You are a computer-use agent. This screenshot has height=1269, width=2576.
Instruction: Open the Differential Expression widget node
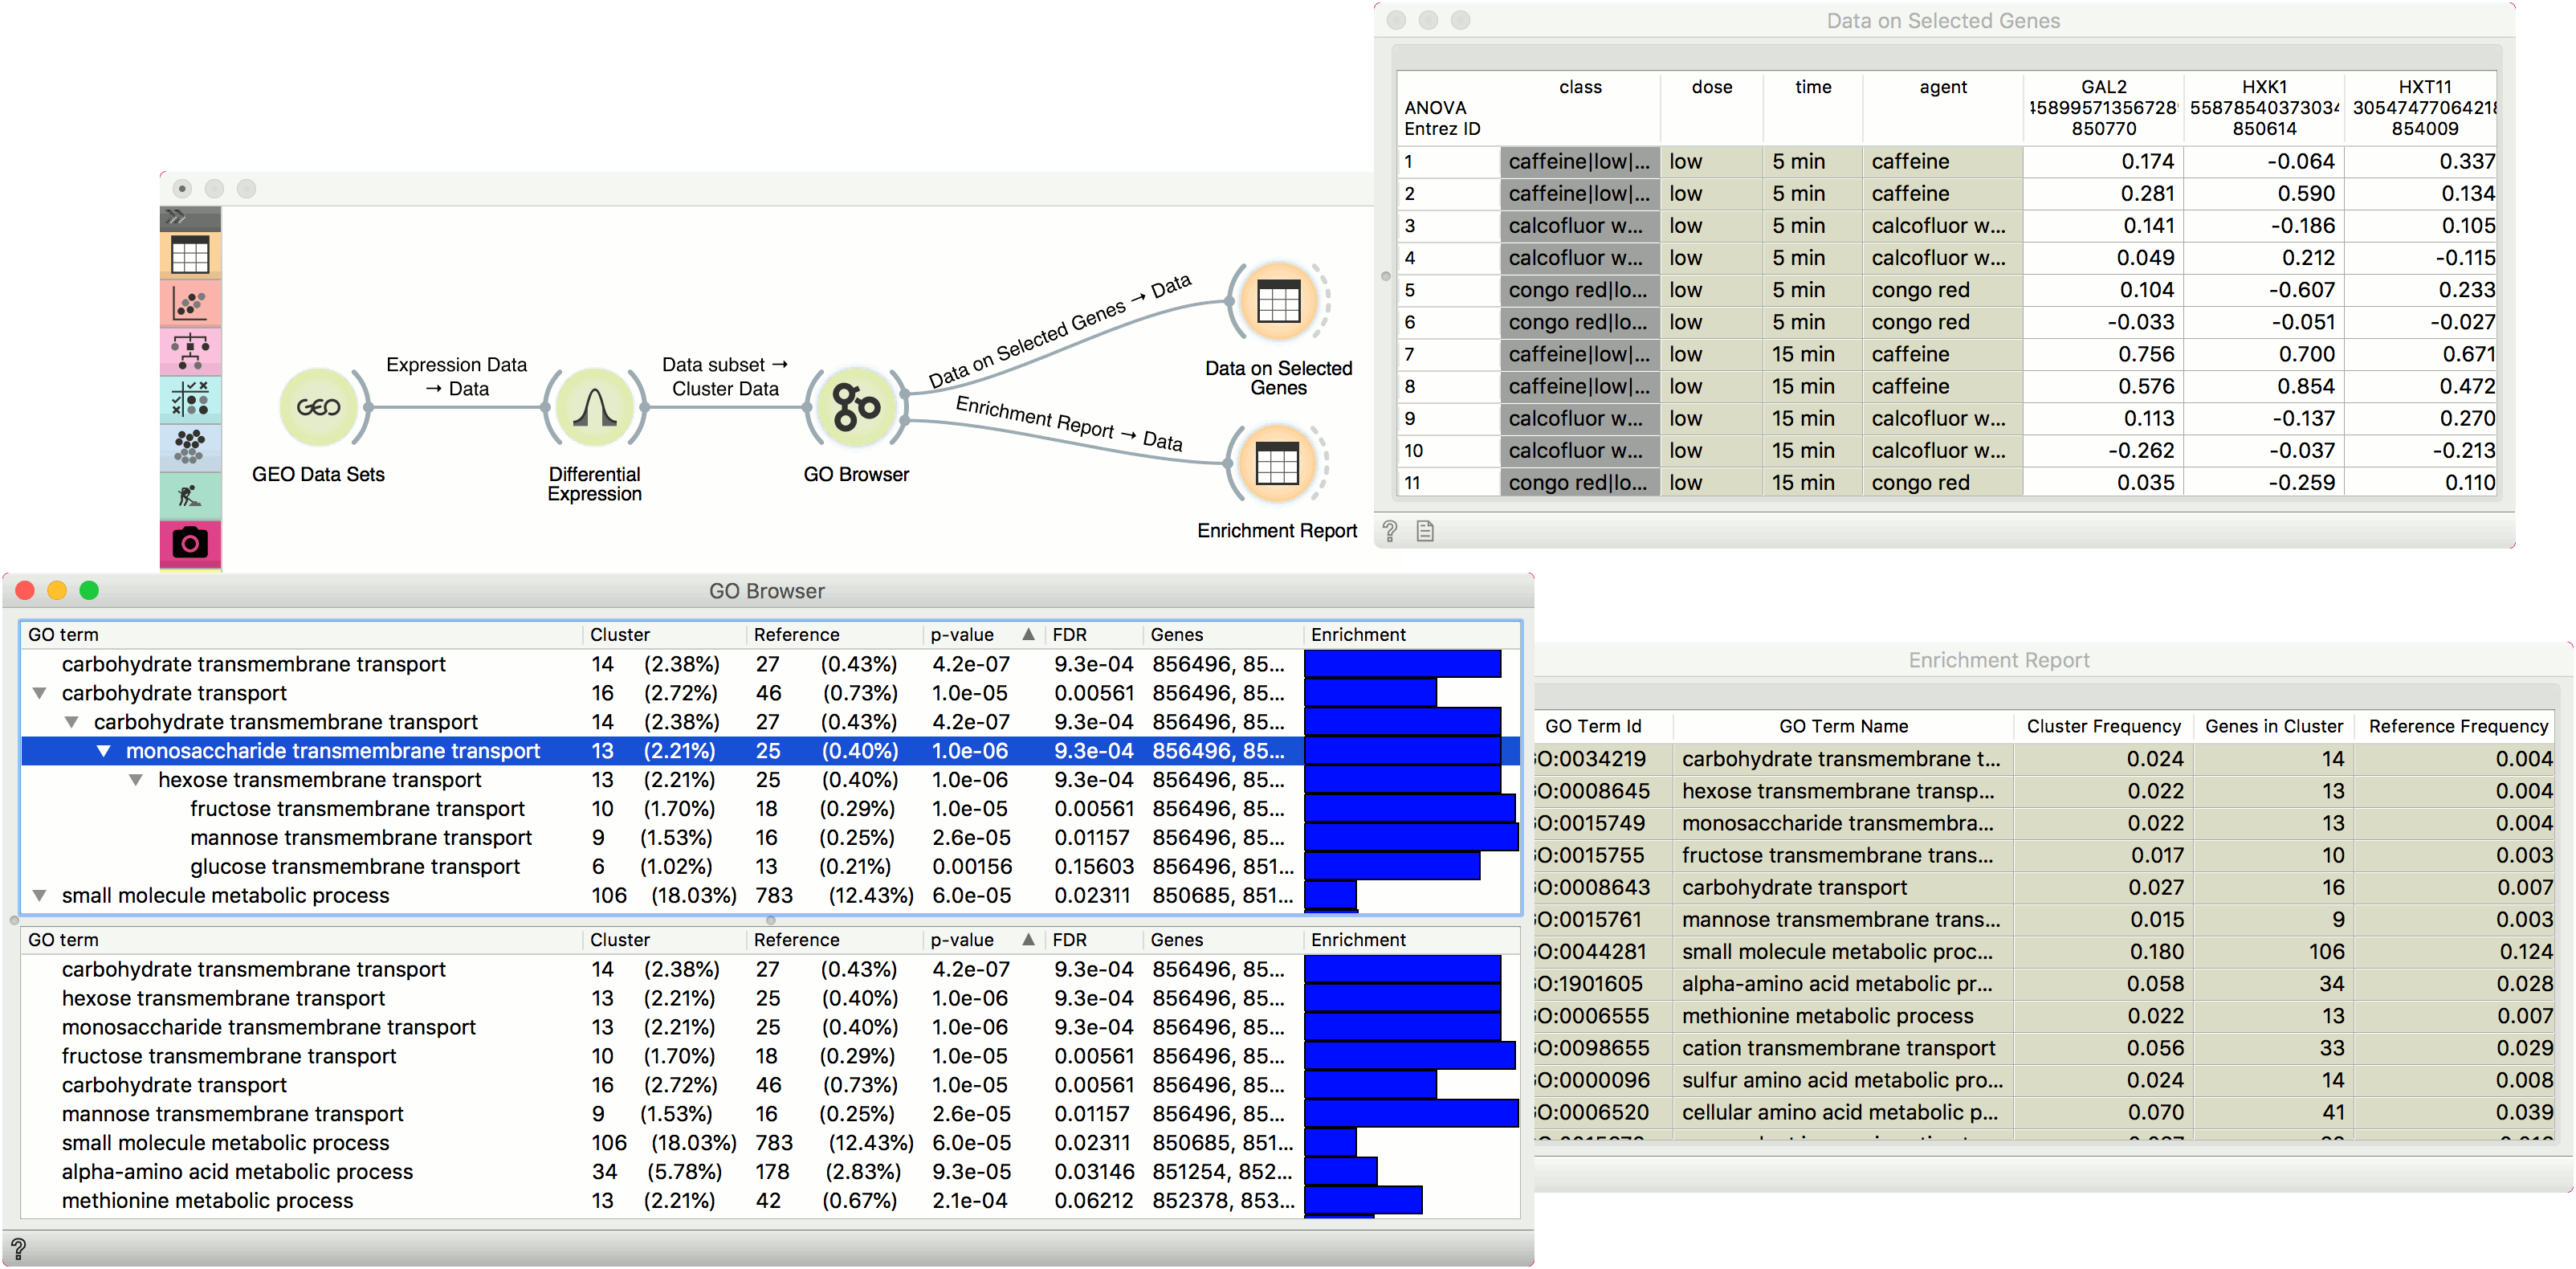point(594,407)
